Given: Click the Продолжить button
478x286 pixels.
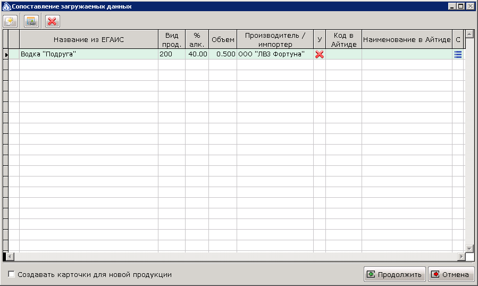Looking at the screenshot, I should pos(395,274).
